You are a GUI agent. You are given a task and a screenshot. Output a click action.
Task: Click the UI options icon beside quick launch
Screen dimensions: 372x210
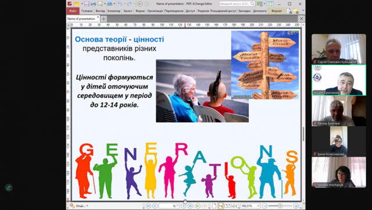260,4
